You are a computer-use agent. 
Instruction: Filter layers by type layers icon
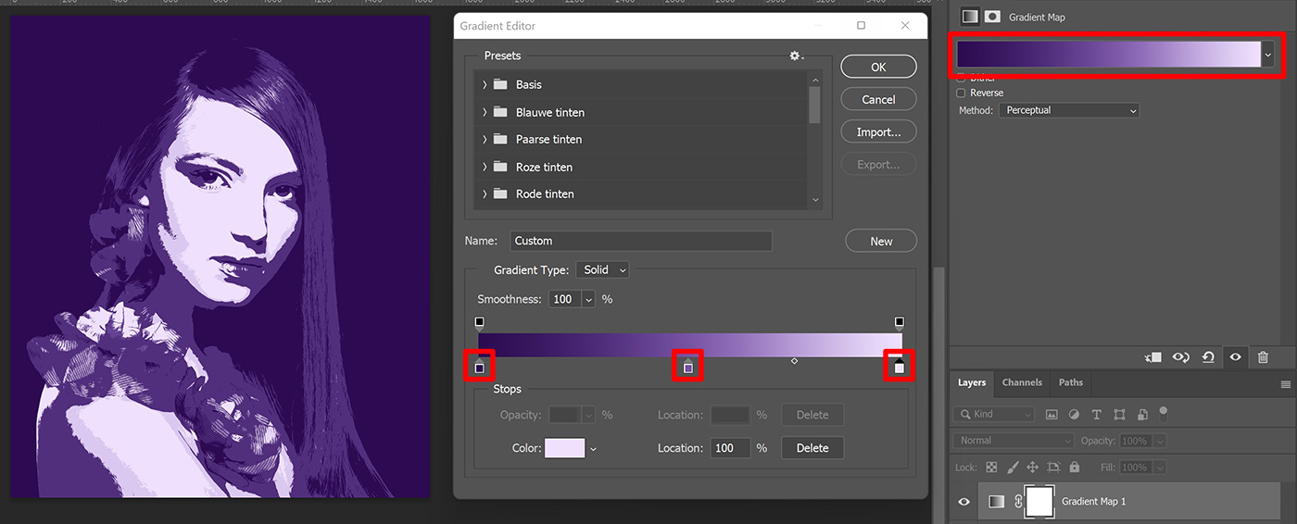click(1097, 415)
